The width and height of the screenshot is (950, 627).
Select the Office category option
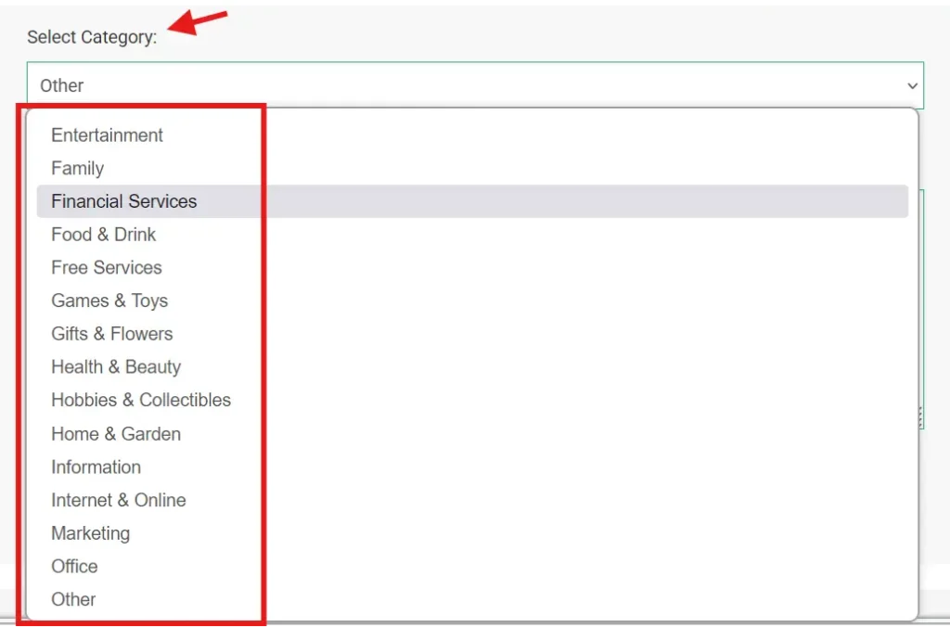(x=472, y=567)
